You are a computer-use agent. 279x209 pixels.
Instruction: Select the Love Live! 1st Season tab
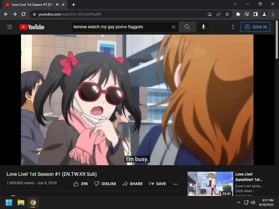(32, 5)
